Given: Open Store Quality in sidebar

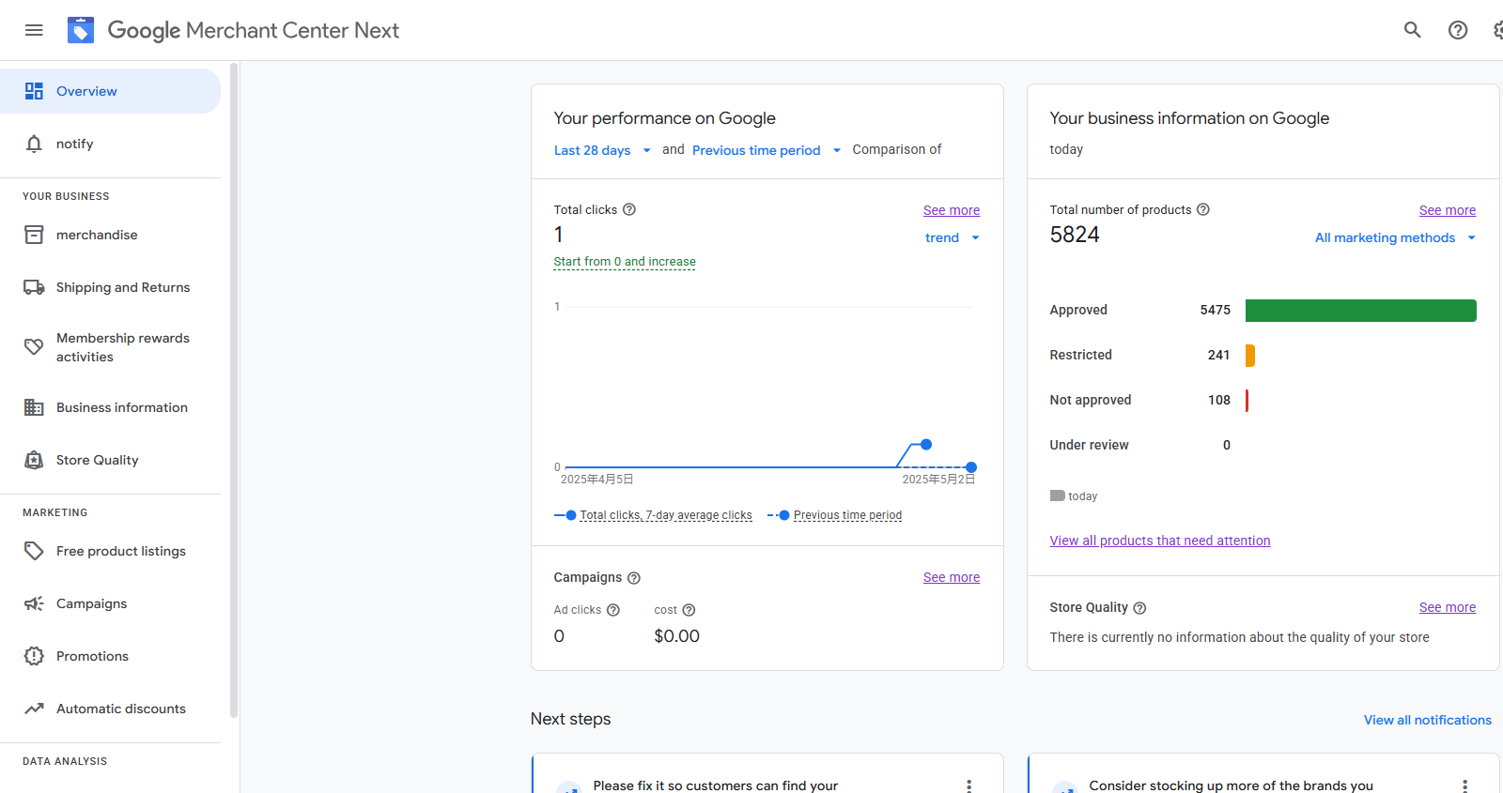Looking at the screenshot, I should click(x=110, y=460).
